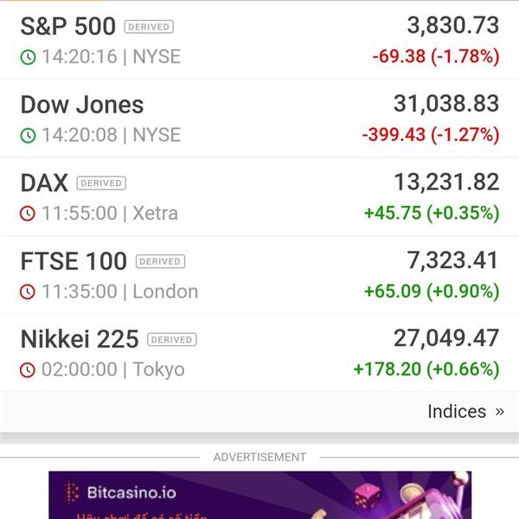Open the S&P 500 index name
Image resolution: width=519 pixels, height=519 pixels.
[67, 27]
